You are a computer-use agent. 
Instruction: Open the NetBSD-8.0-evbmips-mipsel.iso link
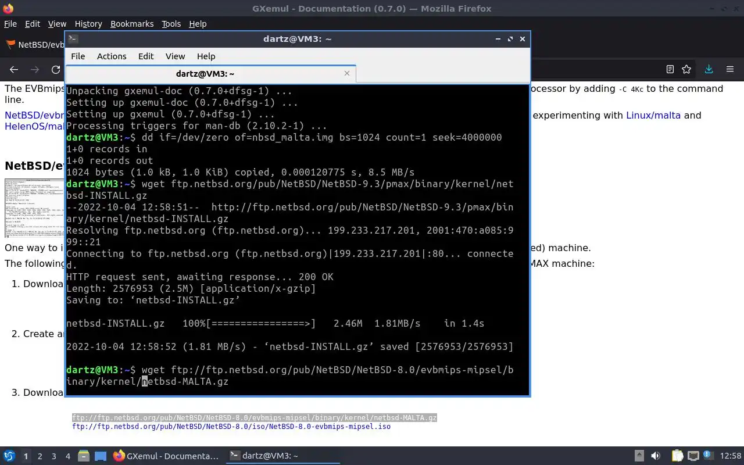231,427
